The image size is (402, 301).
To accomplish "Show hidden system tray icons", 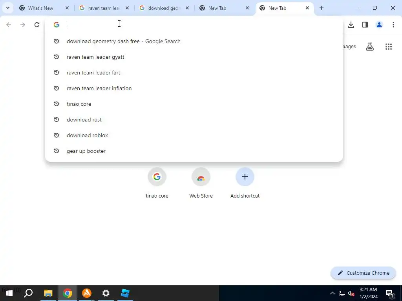I will [x=332, y=293].
